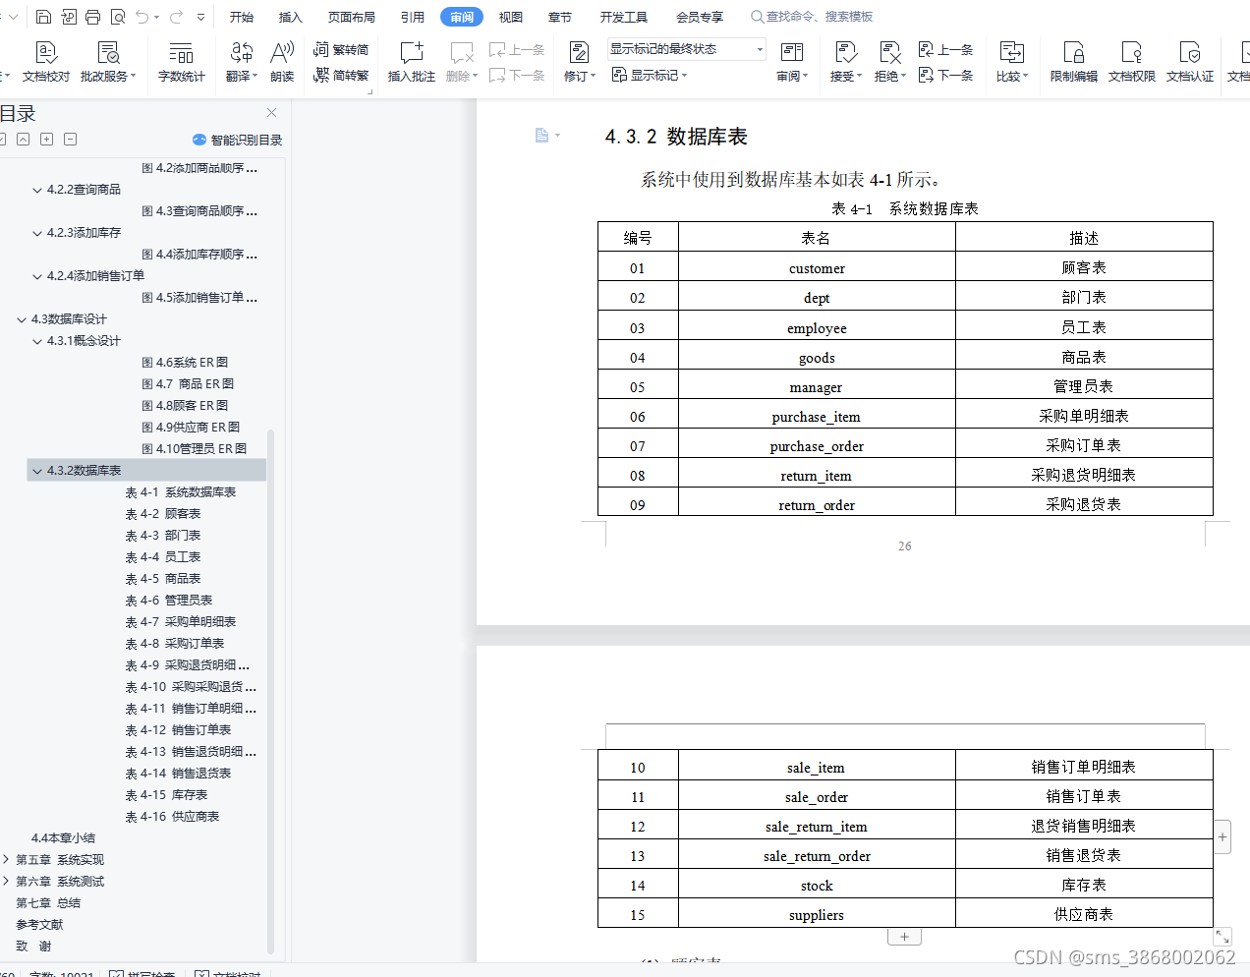Screen dimensions: 1250x977
Task: Run 文档校对 document proofreading
Action: pyautogui.click(x=45, y=59)
